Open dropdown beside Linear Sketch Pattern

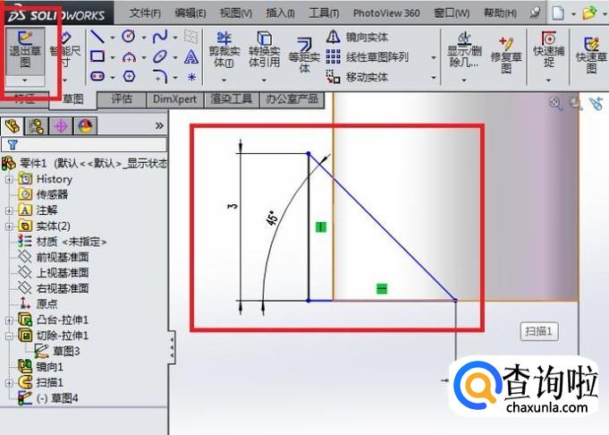pos(434,57)
